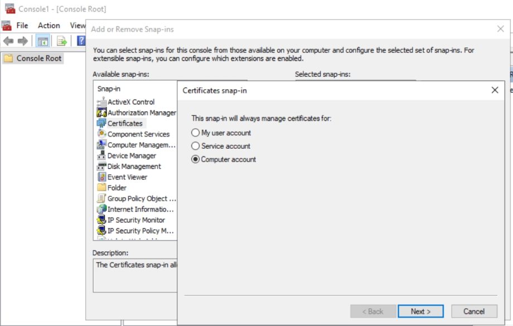Select the Group Policy Object snap-in

(135, 198)
